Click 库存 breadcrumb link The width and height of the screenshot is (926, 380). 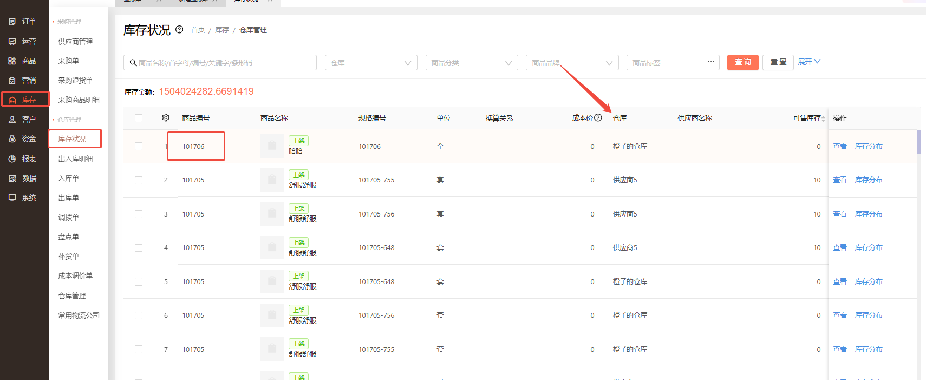pos(222,30)
